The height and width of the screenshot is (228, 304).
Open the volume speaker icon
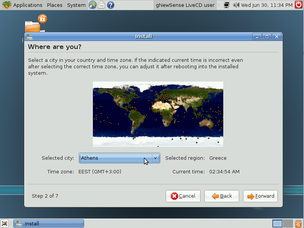[x=236, y=5]
